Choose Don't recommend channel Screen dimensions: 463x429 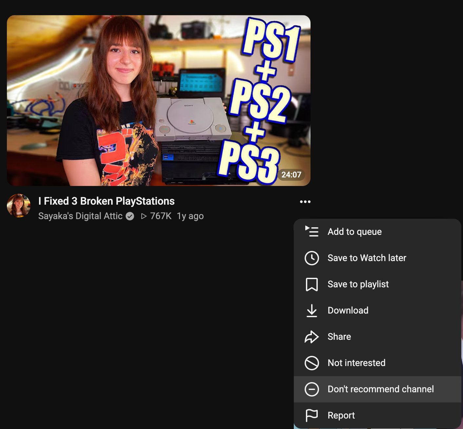tap(377, 389)
